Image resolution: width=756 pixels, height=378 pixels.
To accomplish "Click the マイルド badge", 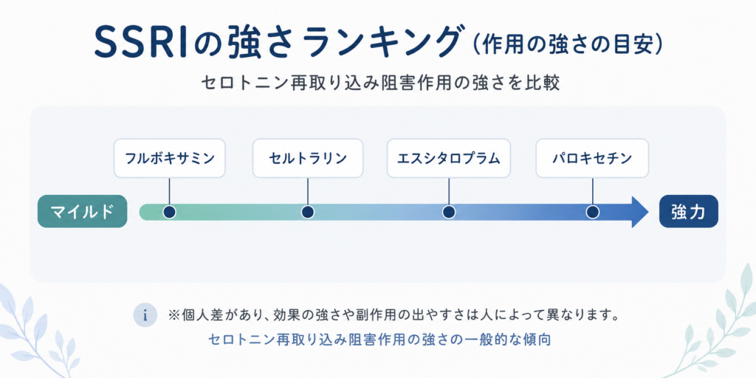I will point(83,211).
